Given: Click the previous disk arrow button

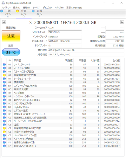Looking at the screenshot, I should pyautogui.click(x=4, y=22).
